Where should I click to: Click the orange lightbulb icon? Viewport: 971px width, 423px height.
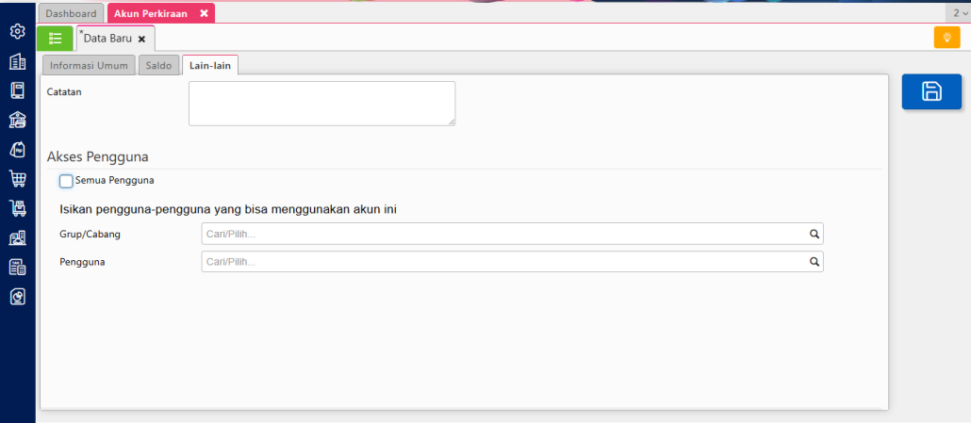946,38
